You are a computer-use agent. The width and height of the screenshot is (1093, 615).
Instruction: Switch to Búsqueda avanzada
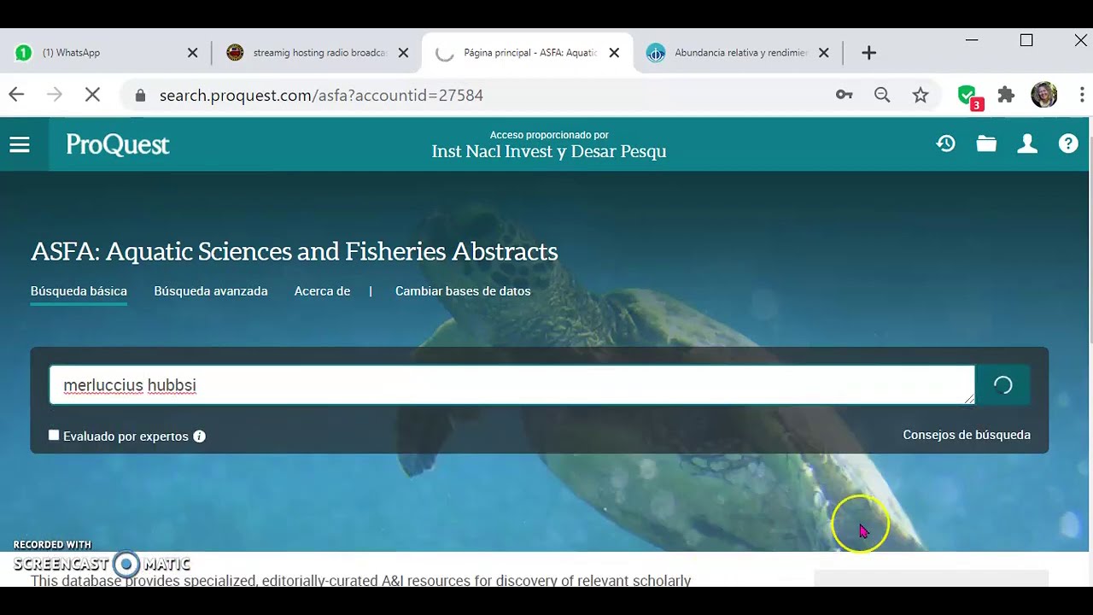coord(211,291)
